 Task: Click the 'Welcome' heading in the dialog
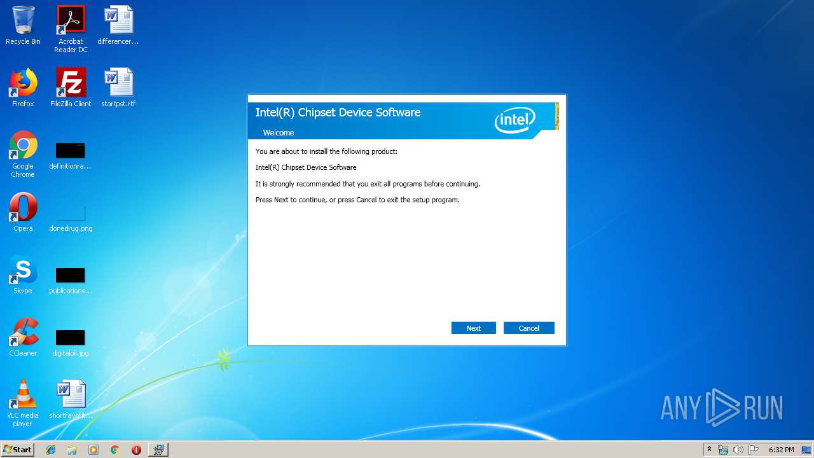click(x=279, y=133)
